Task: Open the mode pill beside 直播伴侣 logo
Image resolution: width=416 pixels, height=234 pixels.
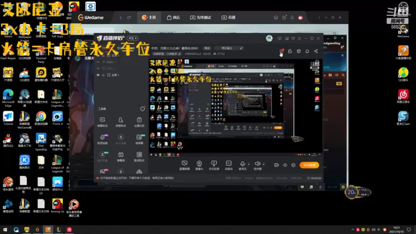Action: (133, 38)
